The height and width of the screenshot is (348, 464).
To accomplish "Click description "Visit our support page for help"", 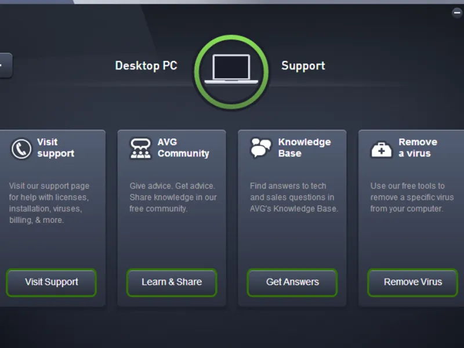I will click(49, 203).
